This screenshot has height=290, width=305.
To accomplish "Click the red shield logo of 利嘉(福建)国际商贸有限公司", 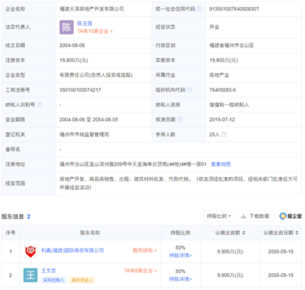I will pos(30,251).
